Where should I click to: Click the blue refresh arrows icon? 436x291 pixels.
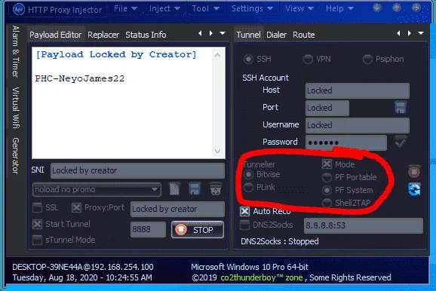(x=414, y=189)
